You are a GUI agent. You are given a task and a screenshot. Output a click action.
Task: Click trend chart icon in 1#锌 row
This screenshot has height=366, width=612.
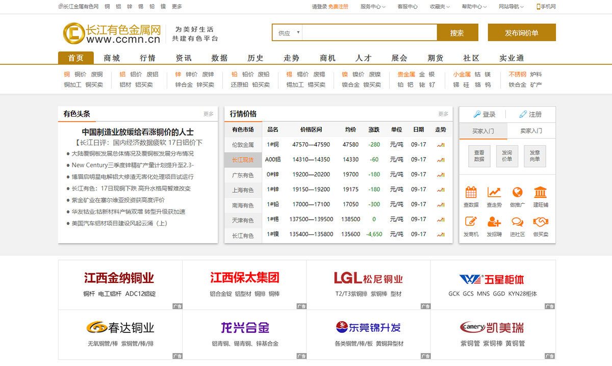coord(441,189)
